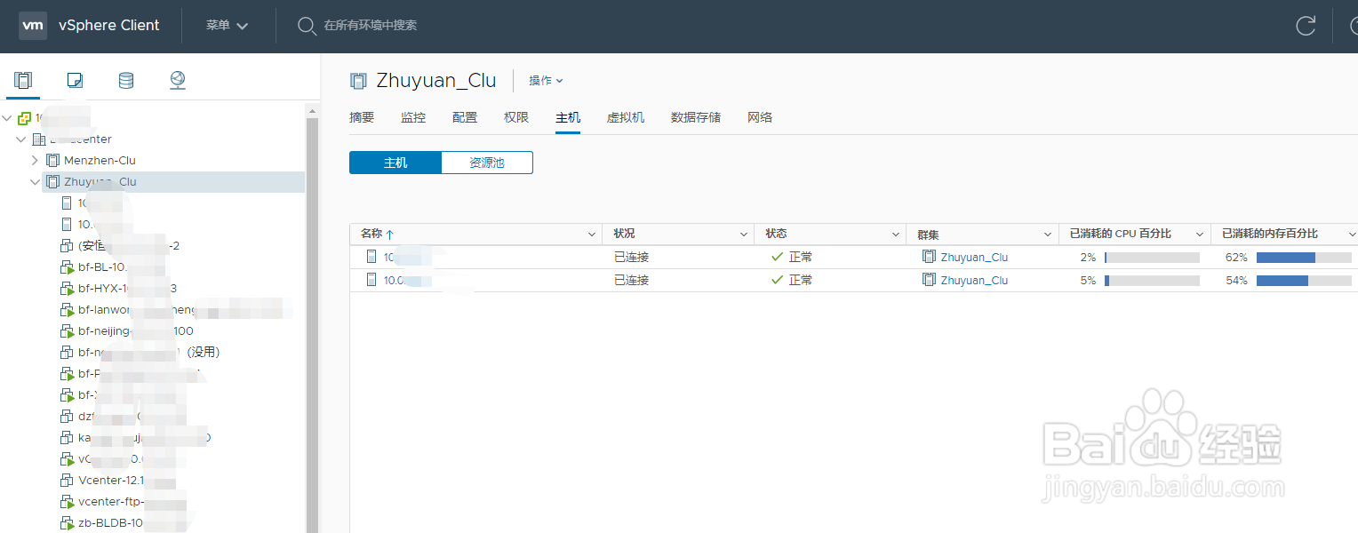
Task: Collapse the Zhuyuan_Clu cluster node
Action: 35,182
